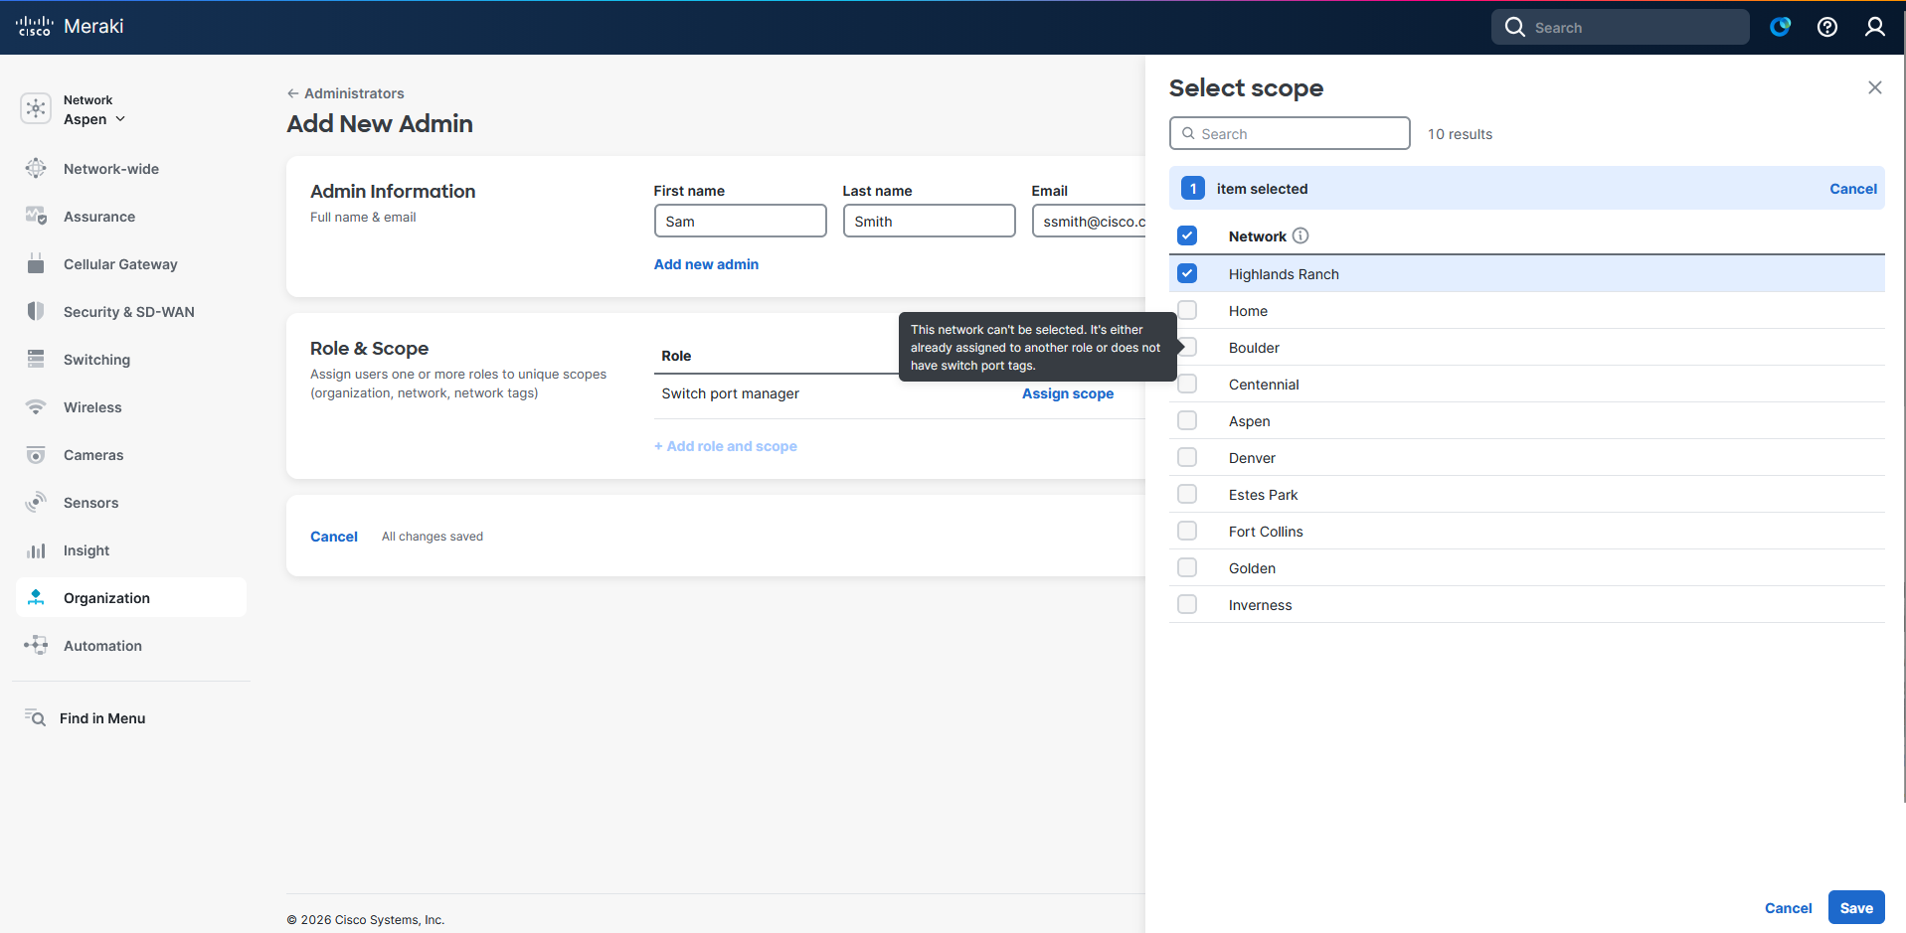Click the Security & SD-WAN shield icon

36,312
